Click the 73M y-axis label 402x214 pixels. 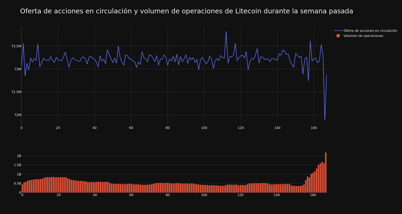point(18,69)
